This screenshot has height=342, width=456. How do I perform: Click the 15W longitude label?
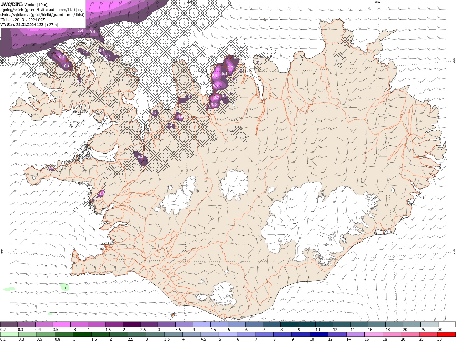click(x=377, y=2)
